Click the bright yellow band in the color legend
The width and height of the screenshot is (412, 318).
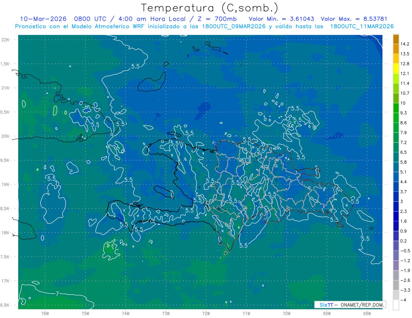396,69
